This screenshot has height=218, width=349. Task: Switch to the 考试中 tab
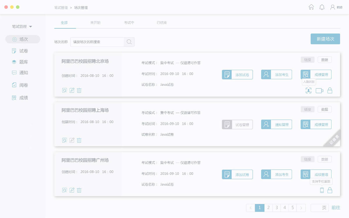click(129, 23)
